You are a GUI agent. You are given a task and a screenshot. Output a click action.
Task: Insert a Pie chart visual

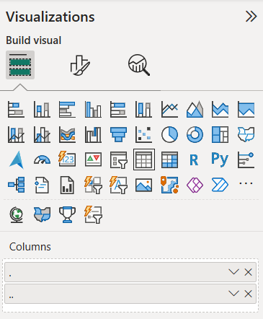point(169,134)
